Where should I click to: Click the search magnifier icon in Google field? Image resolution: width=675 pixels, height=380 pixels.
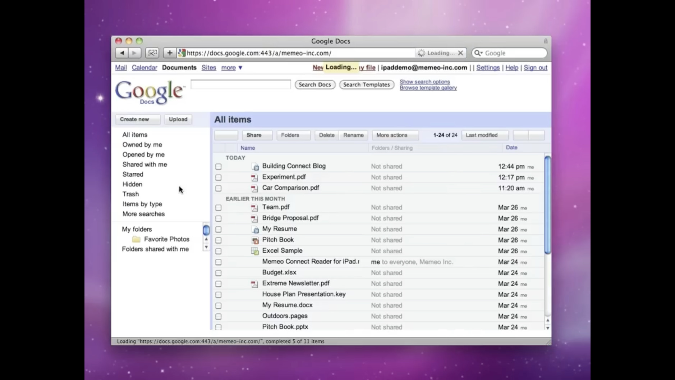(x=478, y=53)
